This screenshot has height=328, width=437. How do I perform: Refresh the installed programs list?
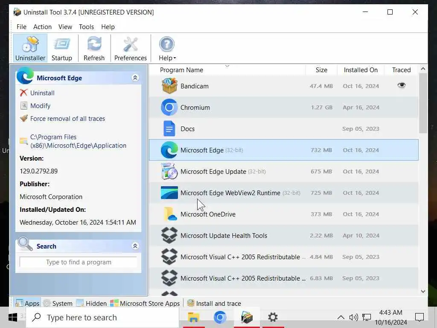coord(94,48)
